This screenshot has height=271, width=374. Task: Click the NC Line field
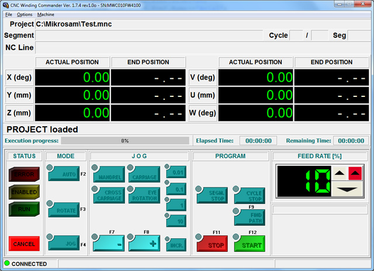click(203, 47)
